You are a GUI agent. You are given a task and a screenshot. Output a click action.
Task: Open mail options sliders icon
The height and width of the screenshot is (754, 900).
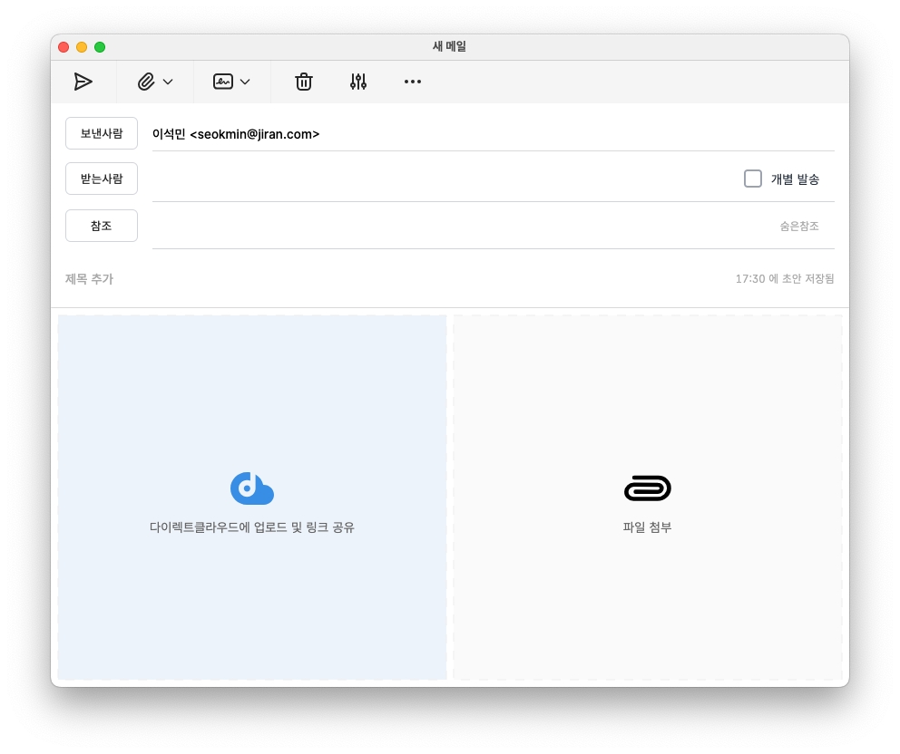(358, 82)
